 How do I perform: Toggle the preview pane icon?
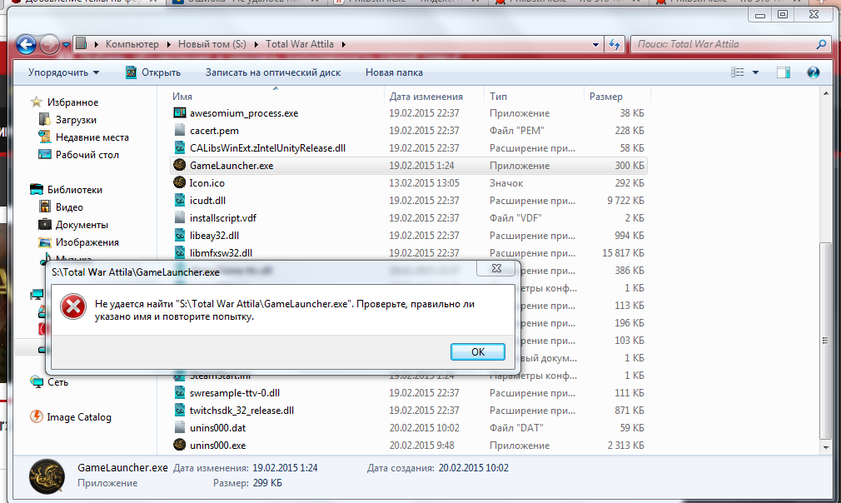point(784,72)
